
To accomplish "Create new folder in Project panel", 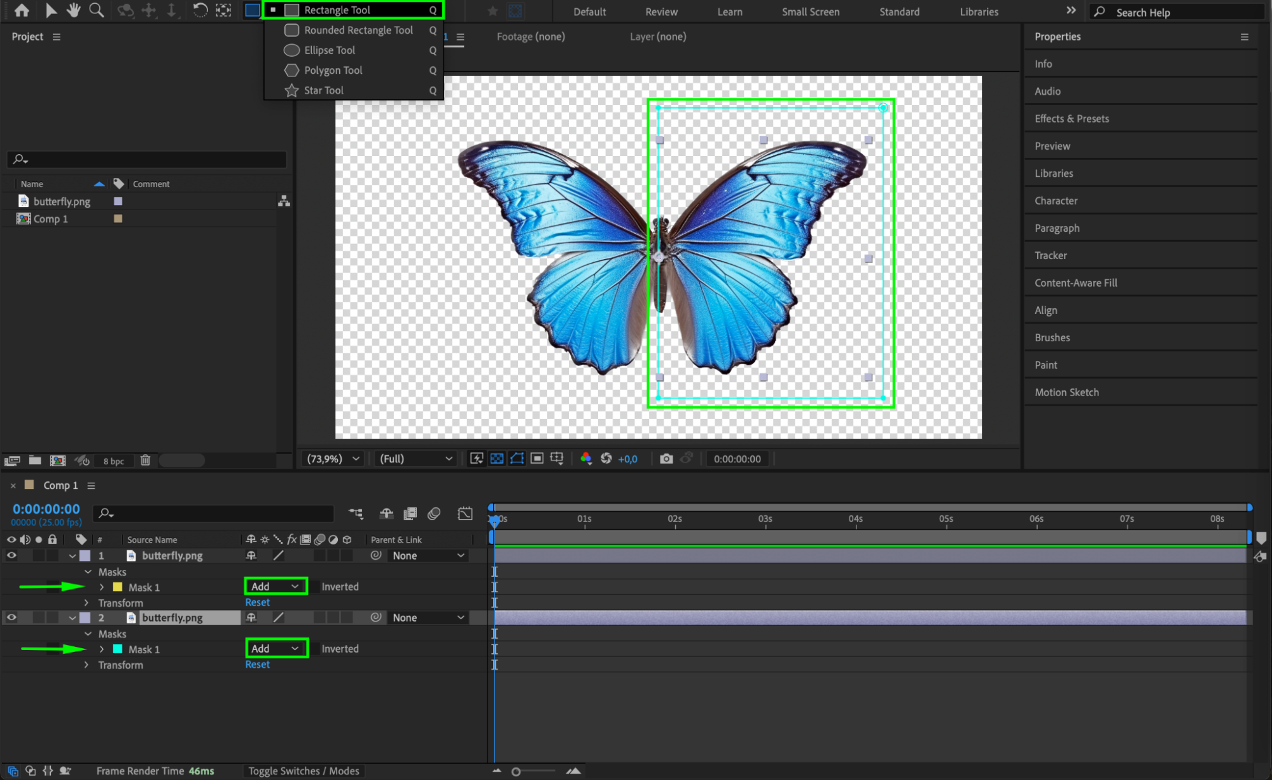I will 35,460.
